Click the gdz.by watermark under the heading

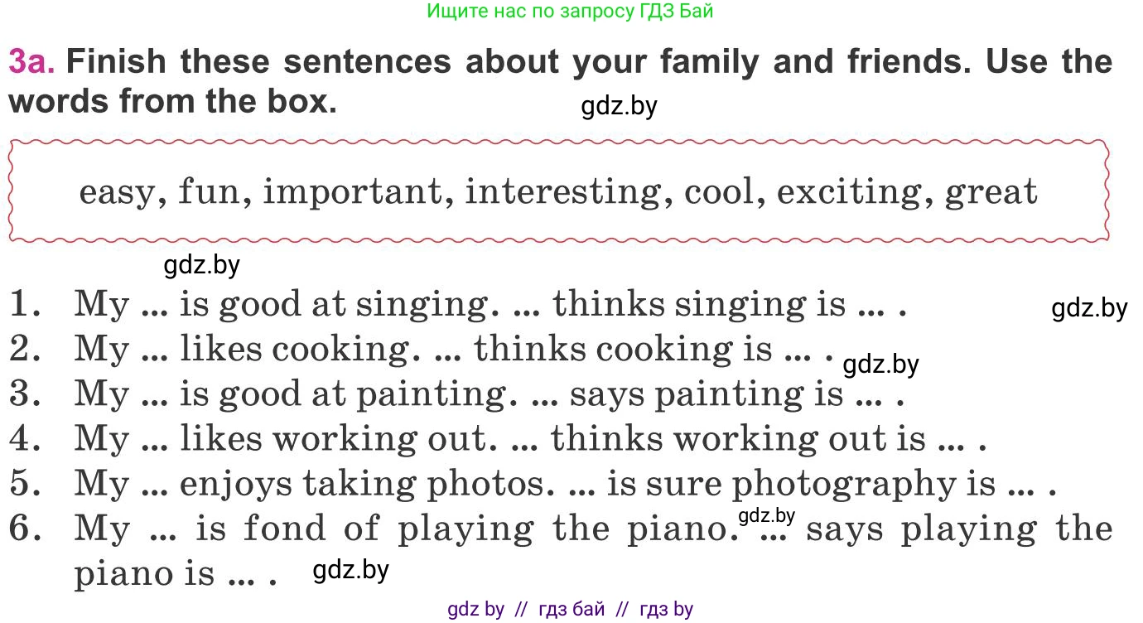[619, 107]
